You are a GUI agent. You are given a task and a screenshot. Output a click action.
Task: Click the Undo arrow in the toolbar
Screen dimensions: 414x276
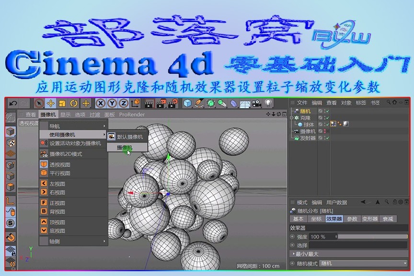[13, 103]
